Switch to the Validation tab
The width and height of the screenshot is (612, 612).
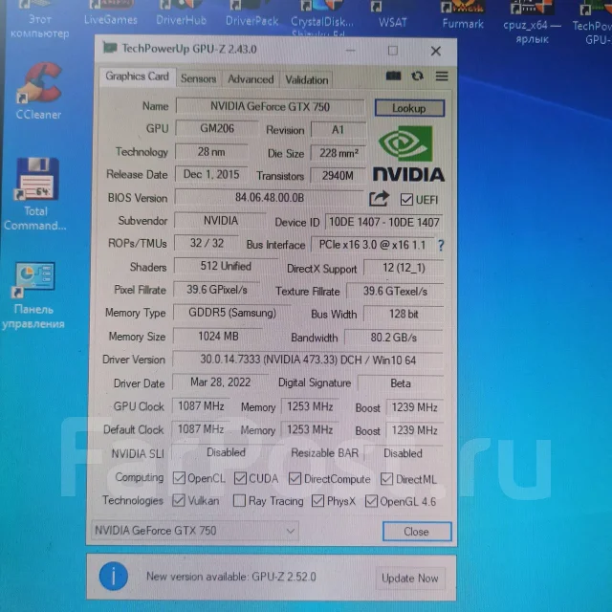(307, 80)
